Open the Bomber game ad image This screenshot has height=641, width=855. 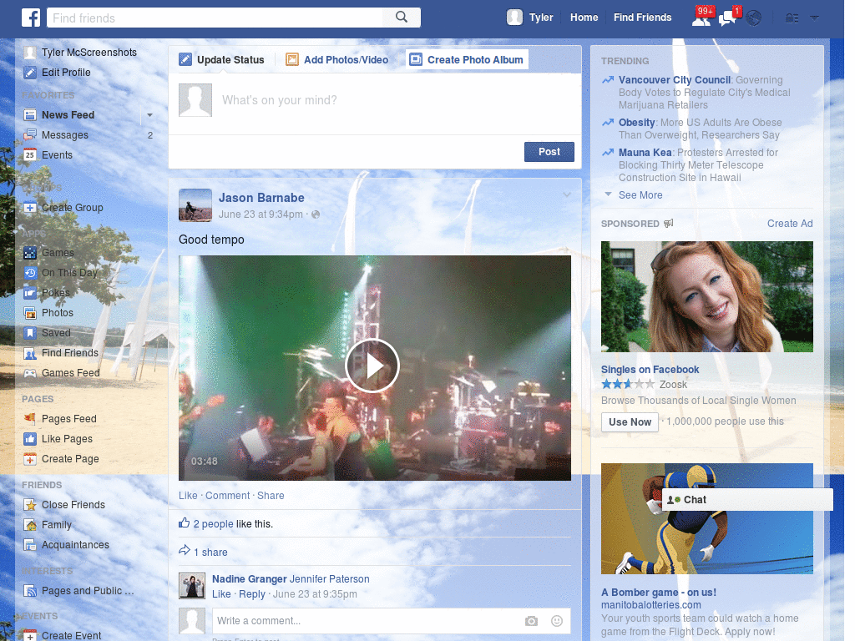coord(706,519)
